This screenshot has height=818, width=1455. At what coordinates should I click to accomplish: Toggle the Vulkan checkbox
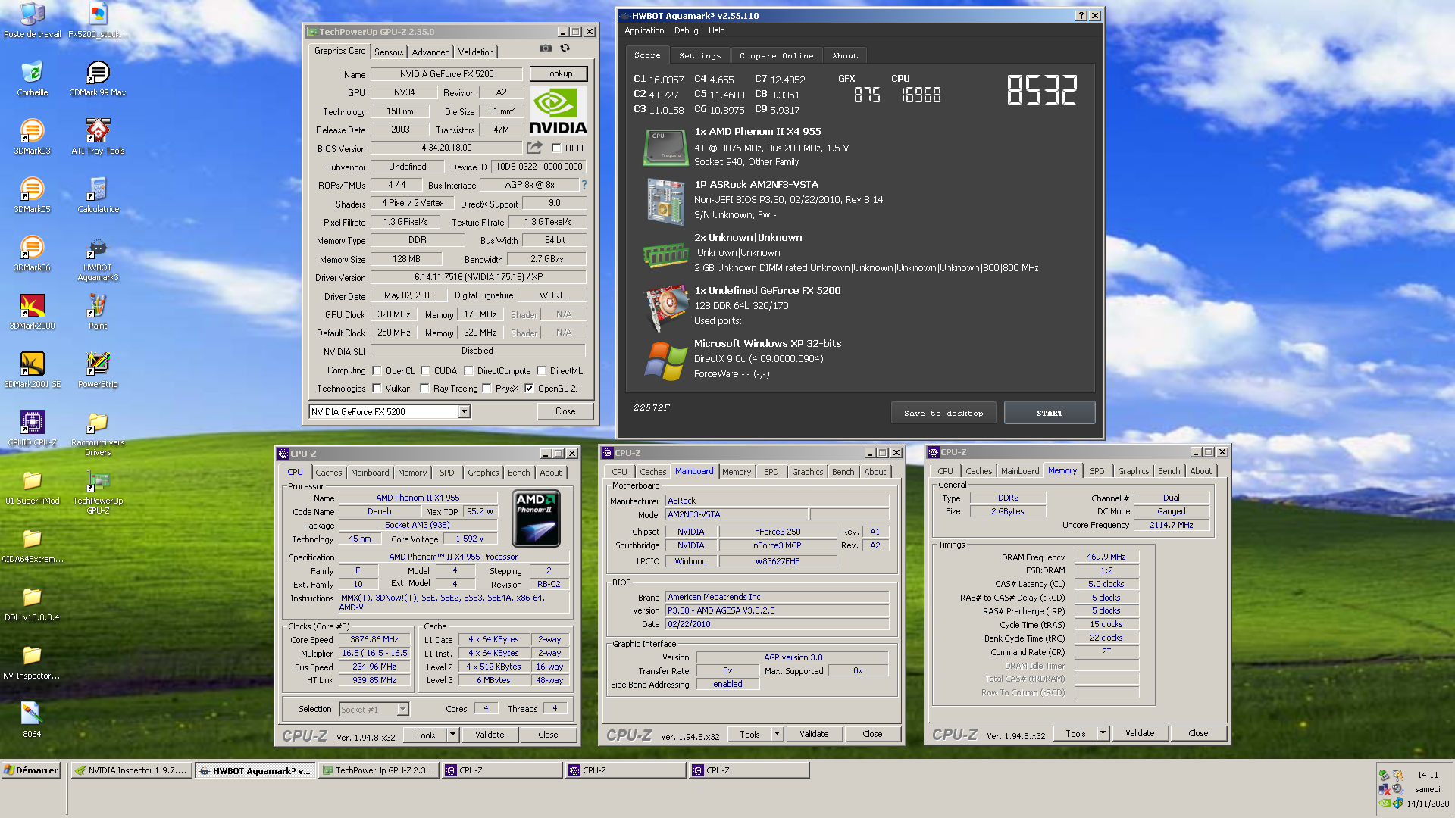377,389
